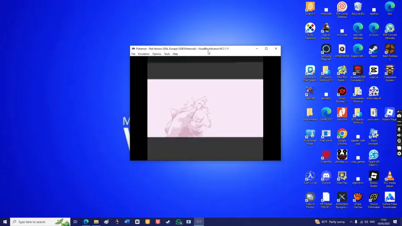Open the Scratch 3 desktop icon

(310, 9)
